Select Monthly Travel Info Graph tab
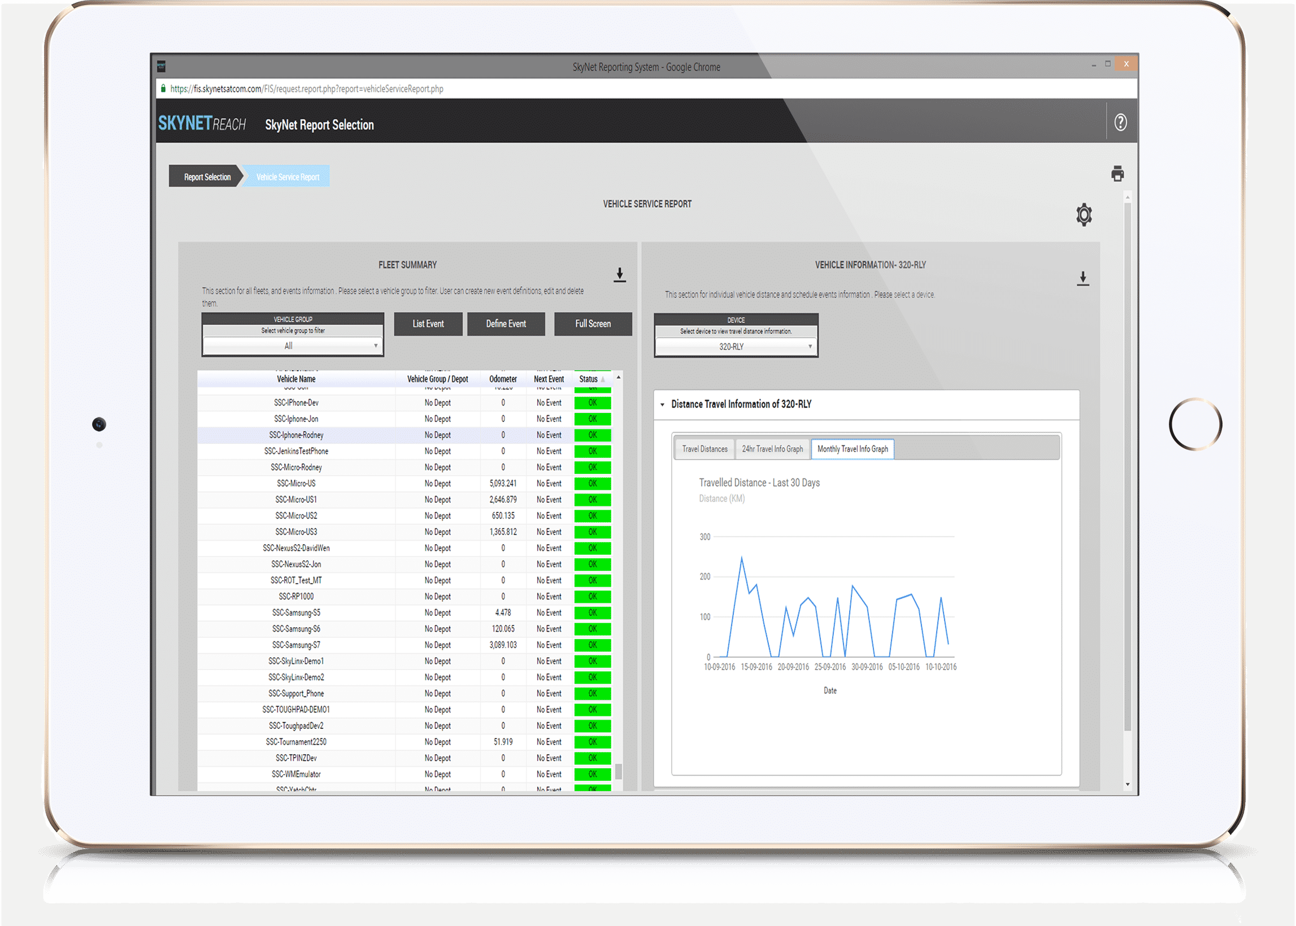Image resolution: width=1296 pixels, height=926 pixels. click(852, 449)
